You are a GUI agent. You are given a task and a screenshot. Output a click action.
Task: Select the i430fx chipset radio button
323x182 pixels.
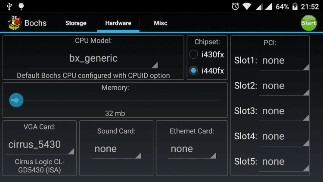(194, 54)
